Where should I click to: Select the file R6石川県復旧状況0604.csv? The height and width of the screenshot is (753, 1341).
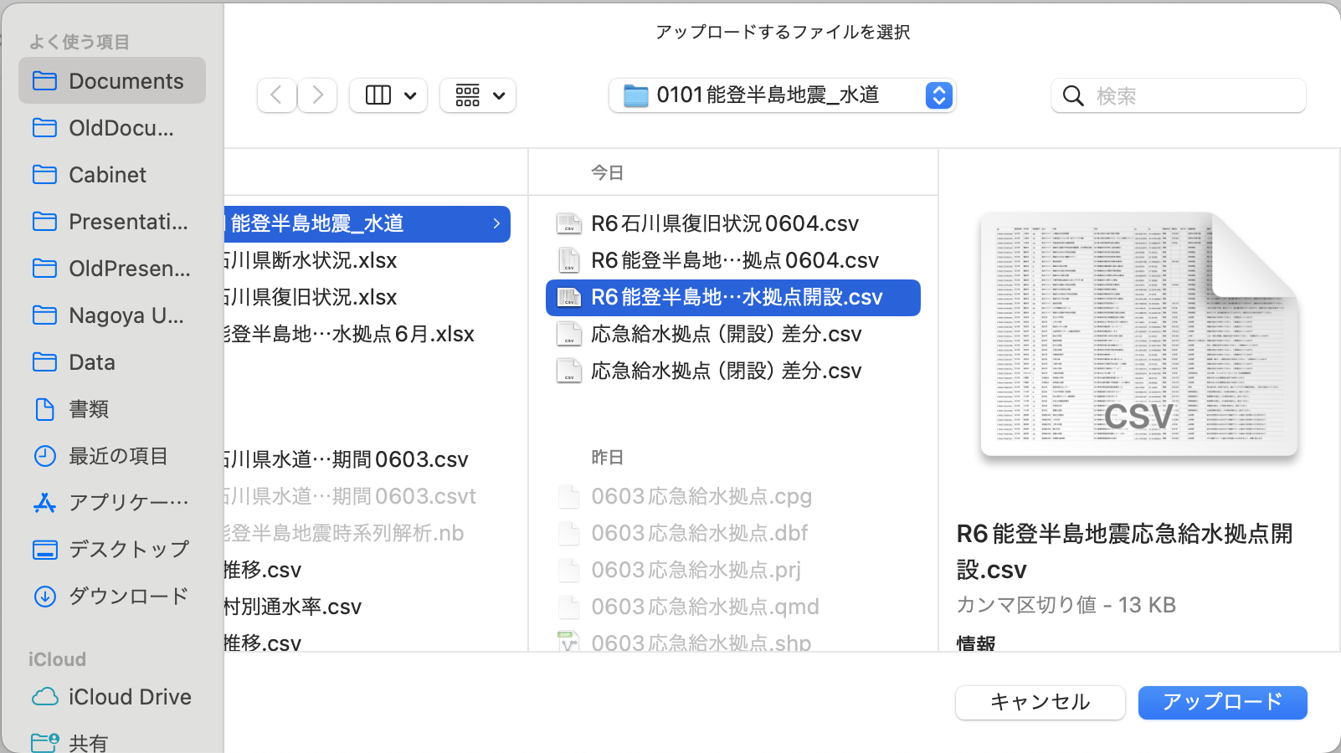(x=724, y=223)
